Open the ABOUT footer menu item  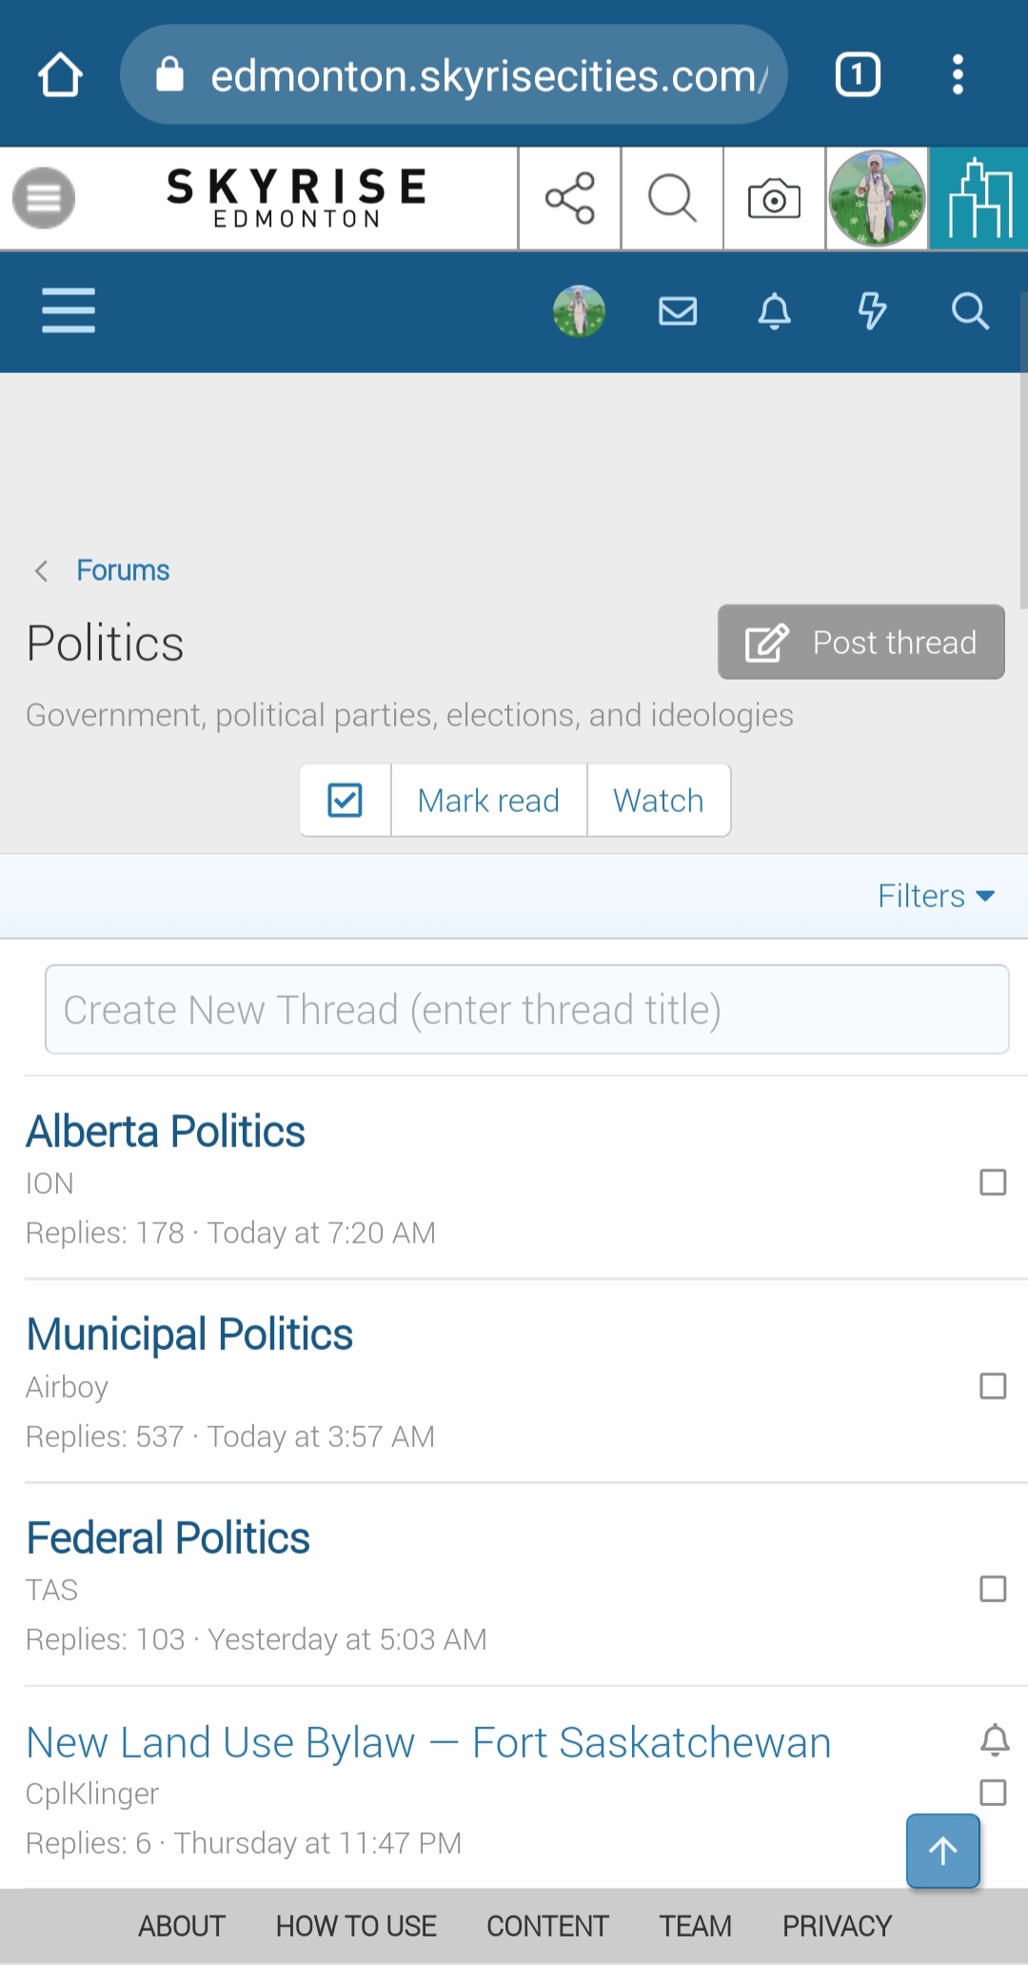coord(182,1926)
